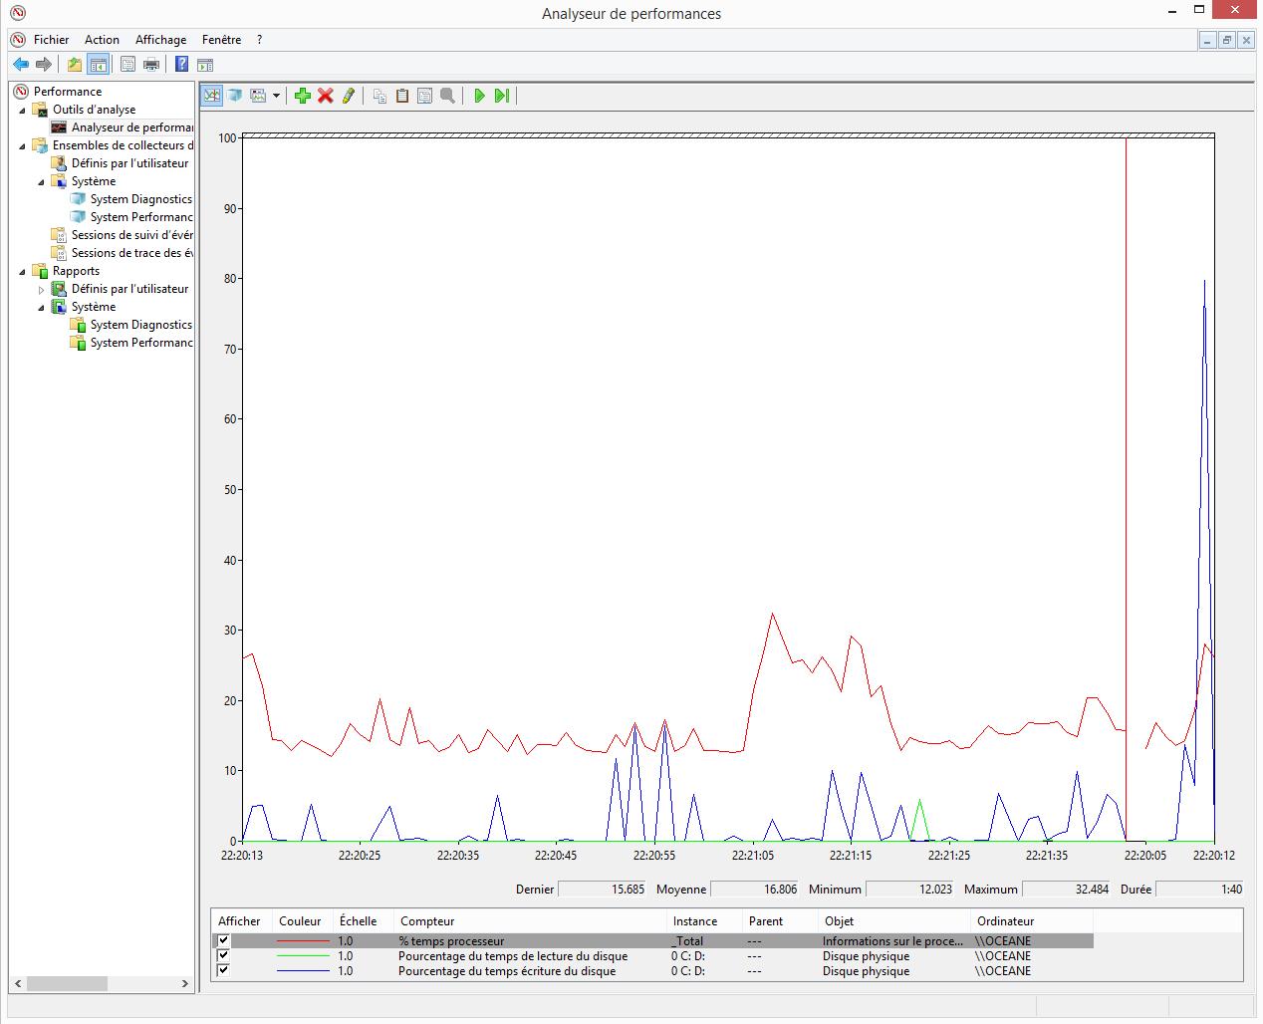Viewport: 1263px width, 1024px height.
Task: Click the left pane horizontal scrollbar right arrow
Action: tap(184, 983)
